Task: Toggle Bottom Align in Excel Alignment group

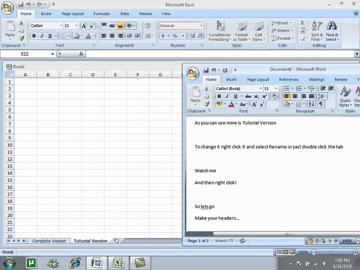Action: (x=120, y=26)
